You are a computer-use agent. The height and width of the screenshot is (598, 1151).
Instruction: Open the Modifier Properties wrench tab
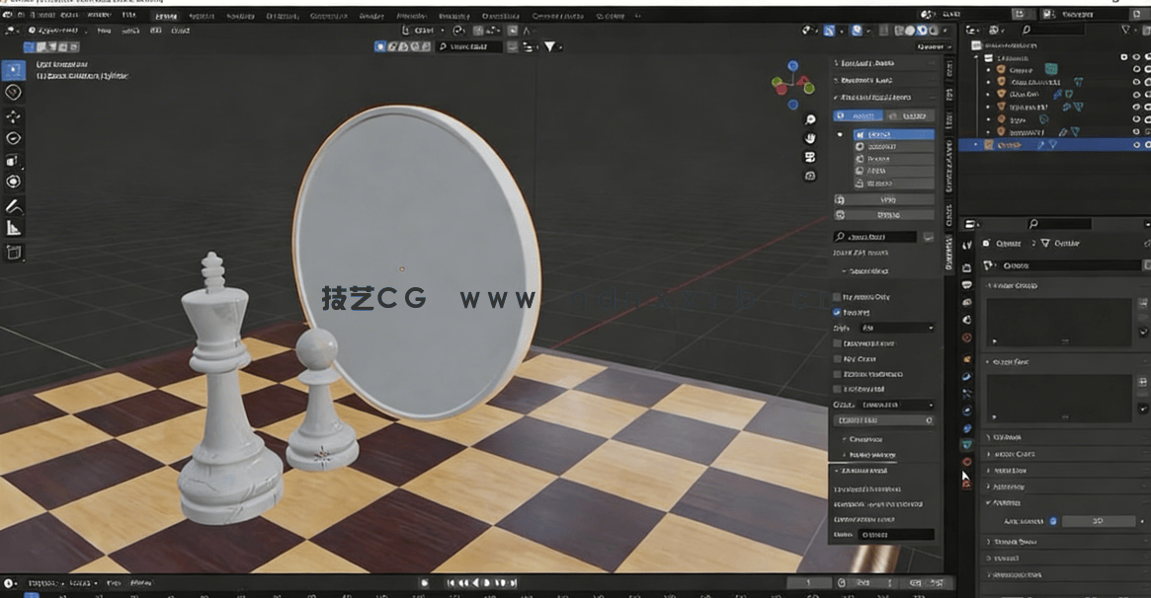(964, 375)
